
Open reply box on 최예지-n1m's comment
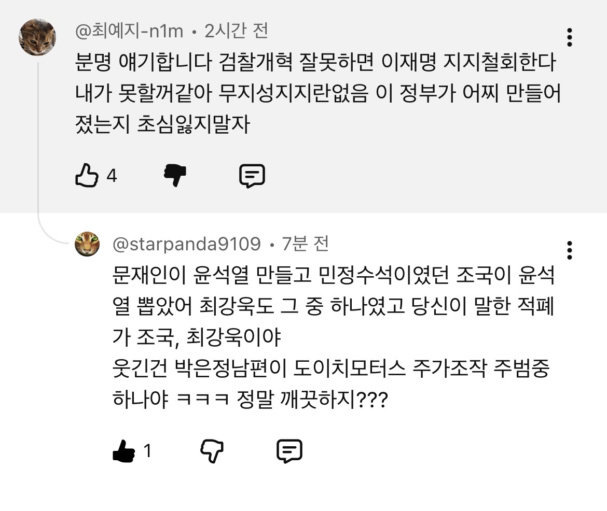(252, 176)
